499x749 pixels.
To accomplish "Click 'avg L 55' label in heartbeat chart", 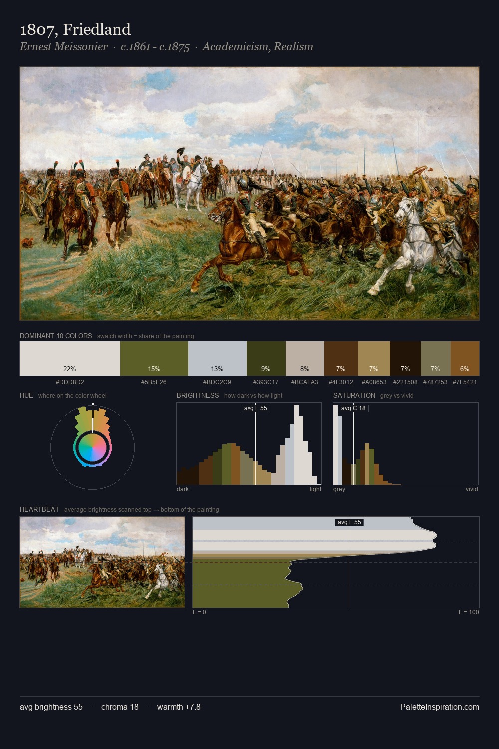I will pos(349,522).
